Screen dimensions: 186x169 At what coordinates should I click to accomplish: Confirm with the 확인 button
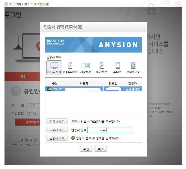86,149
